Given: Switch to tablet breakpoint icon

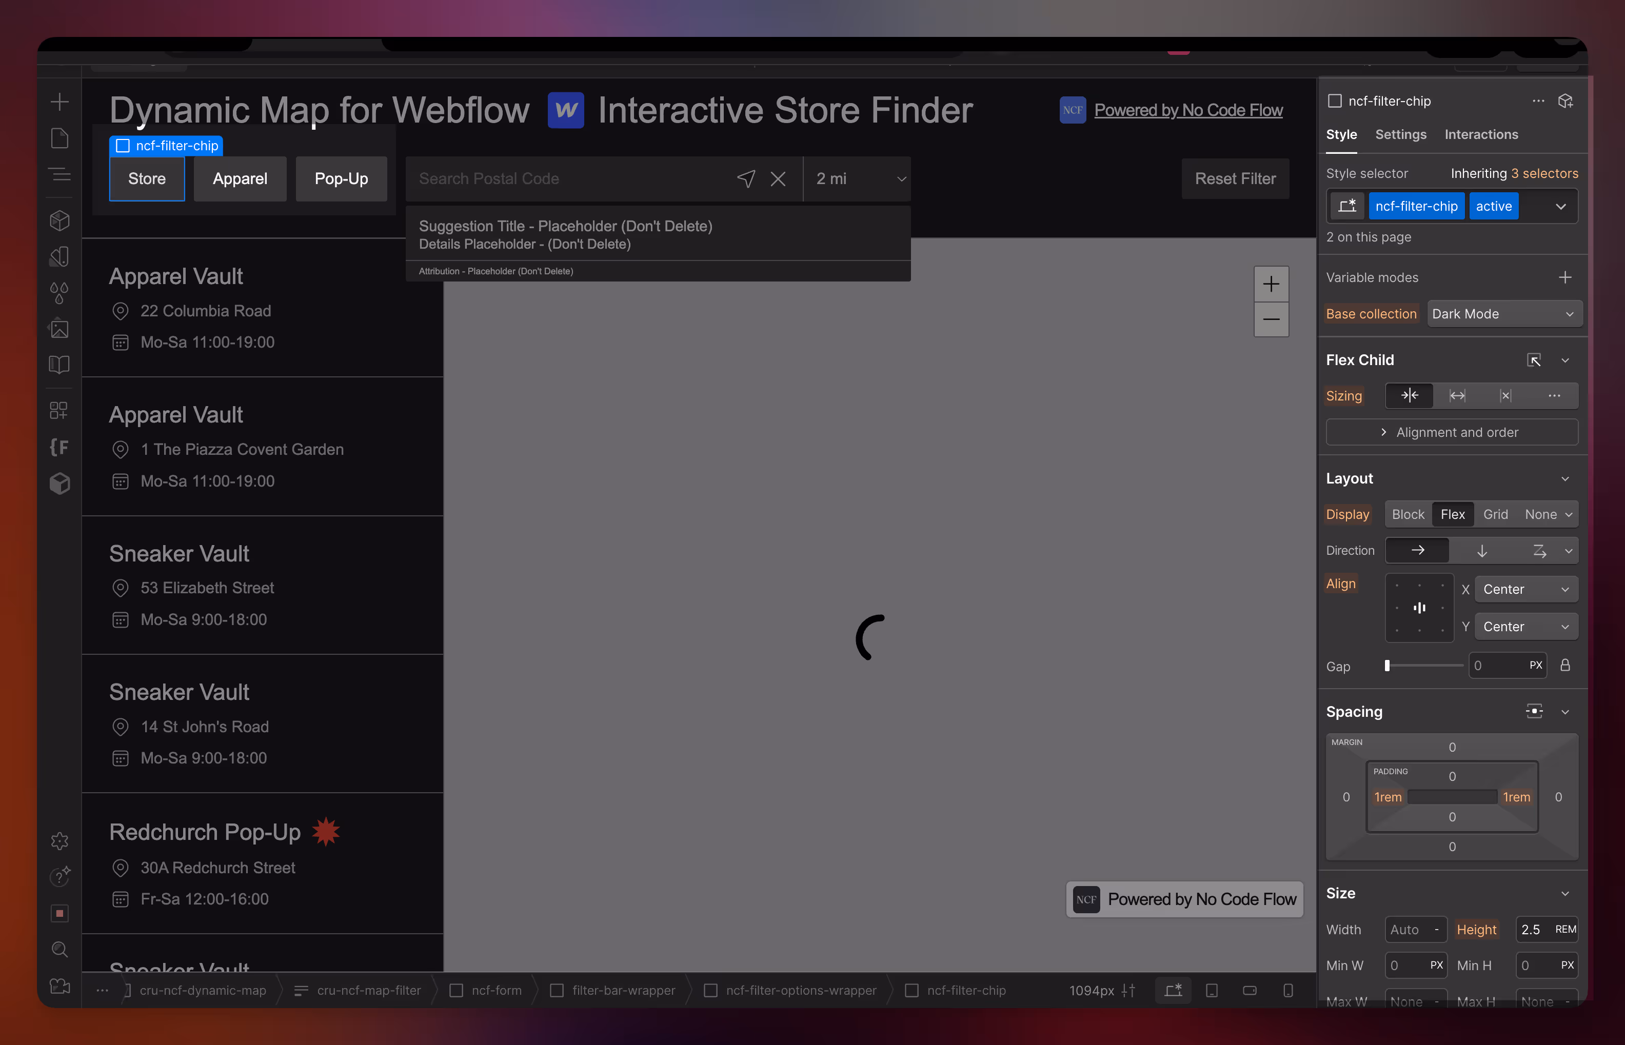Looking at the screenshot, I should click(1212, 991).
